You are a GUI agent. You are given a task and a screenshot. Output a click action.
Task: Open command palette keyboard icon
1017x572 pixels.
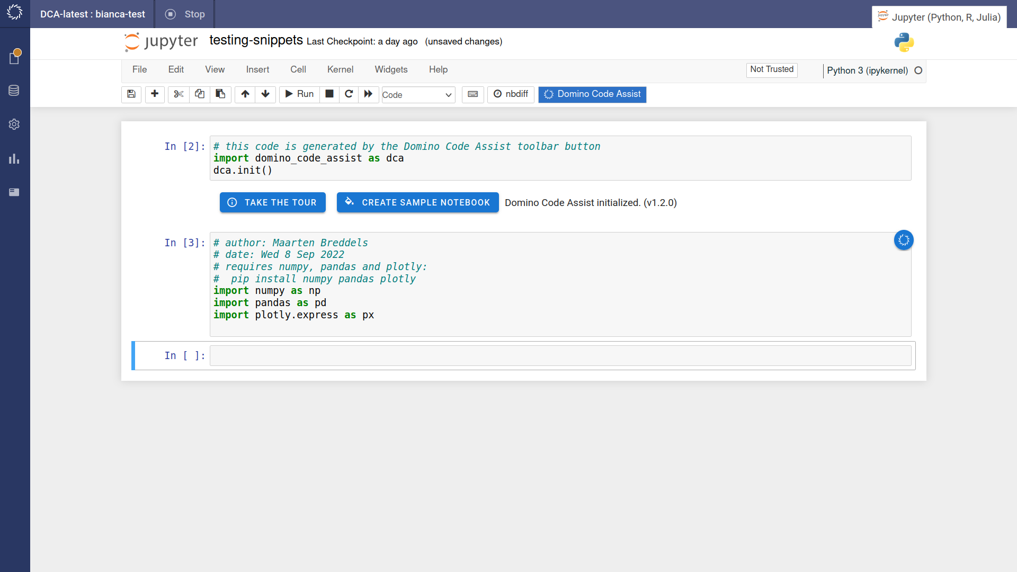473,94
